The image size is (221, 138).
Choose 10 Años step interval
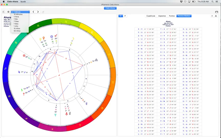20,28
